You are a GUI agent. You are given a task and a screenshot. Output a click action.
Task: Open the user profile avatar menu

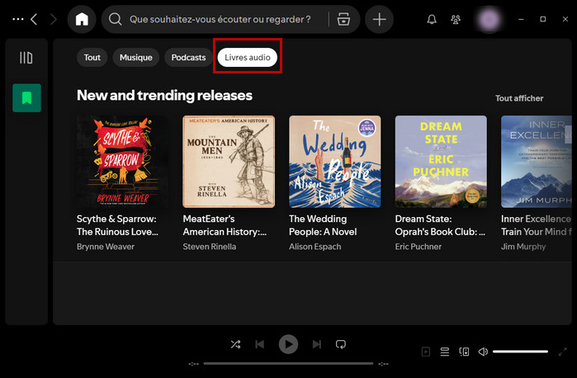point(490,19)
